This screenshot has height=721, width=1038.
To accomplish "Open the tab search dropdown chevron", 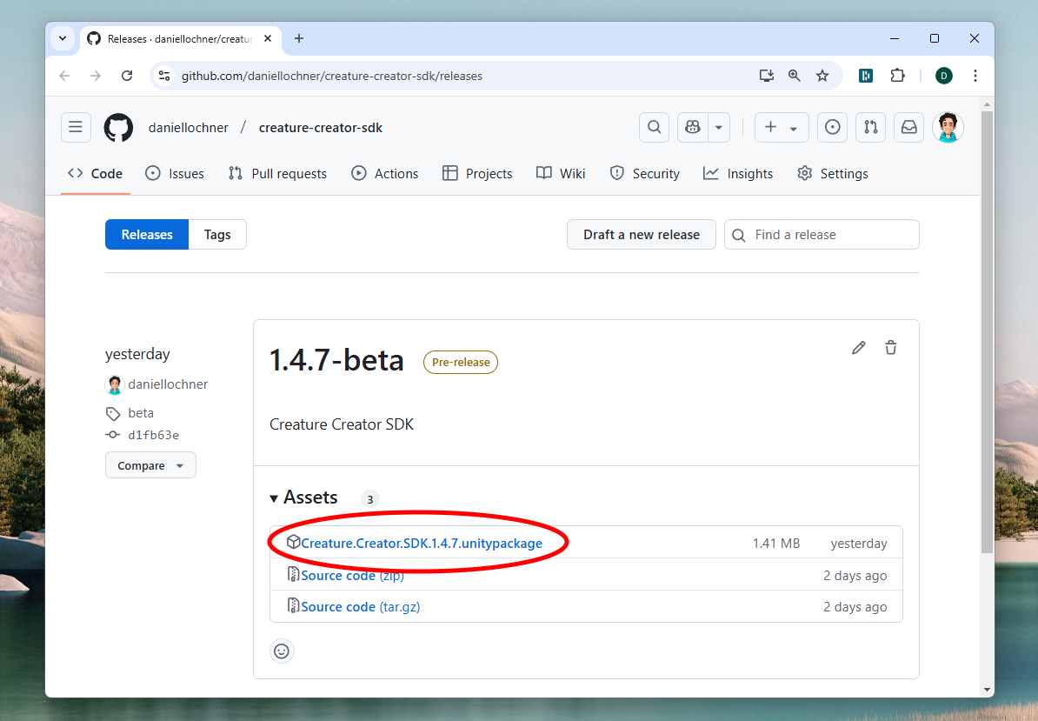I will click(63, 38).
